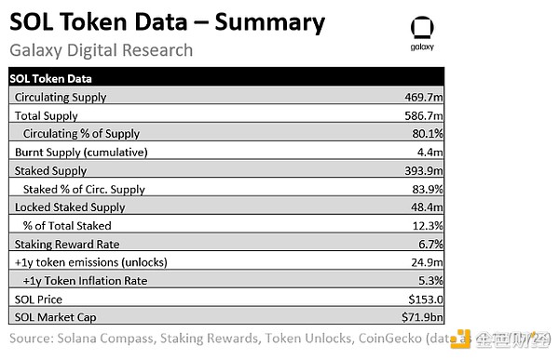Click the orange watermark logo icon
559x359 pixels.
460,339
